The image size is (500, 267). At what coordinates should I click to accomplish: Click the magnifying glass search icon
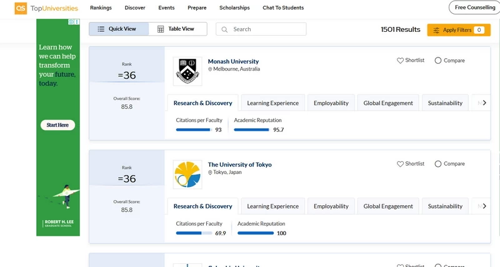[224, 29]
